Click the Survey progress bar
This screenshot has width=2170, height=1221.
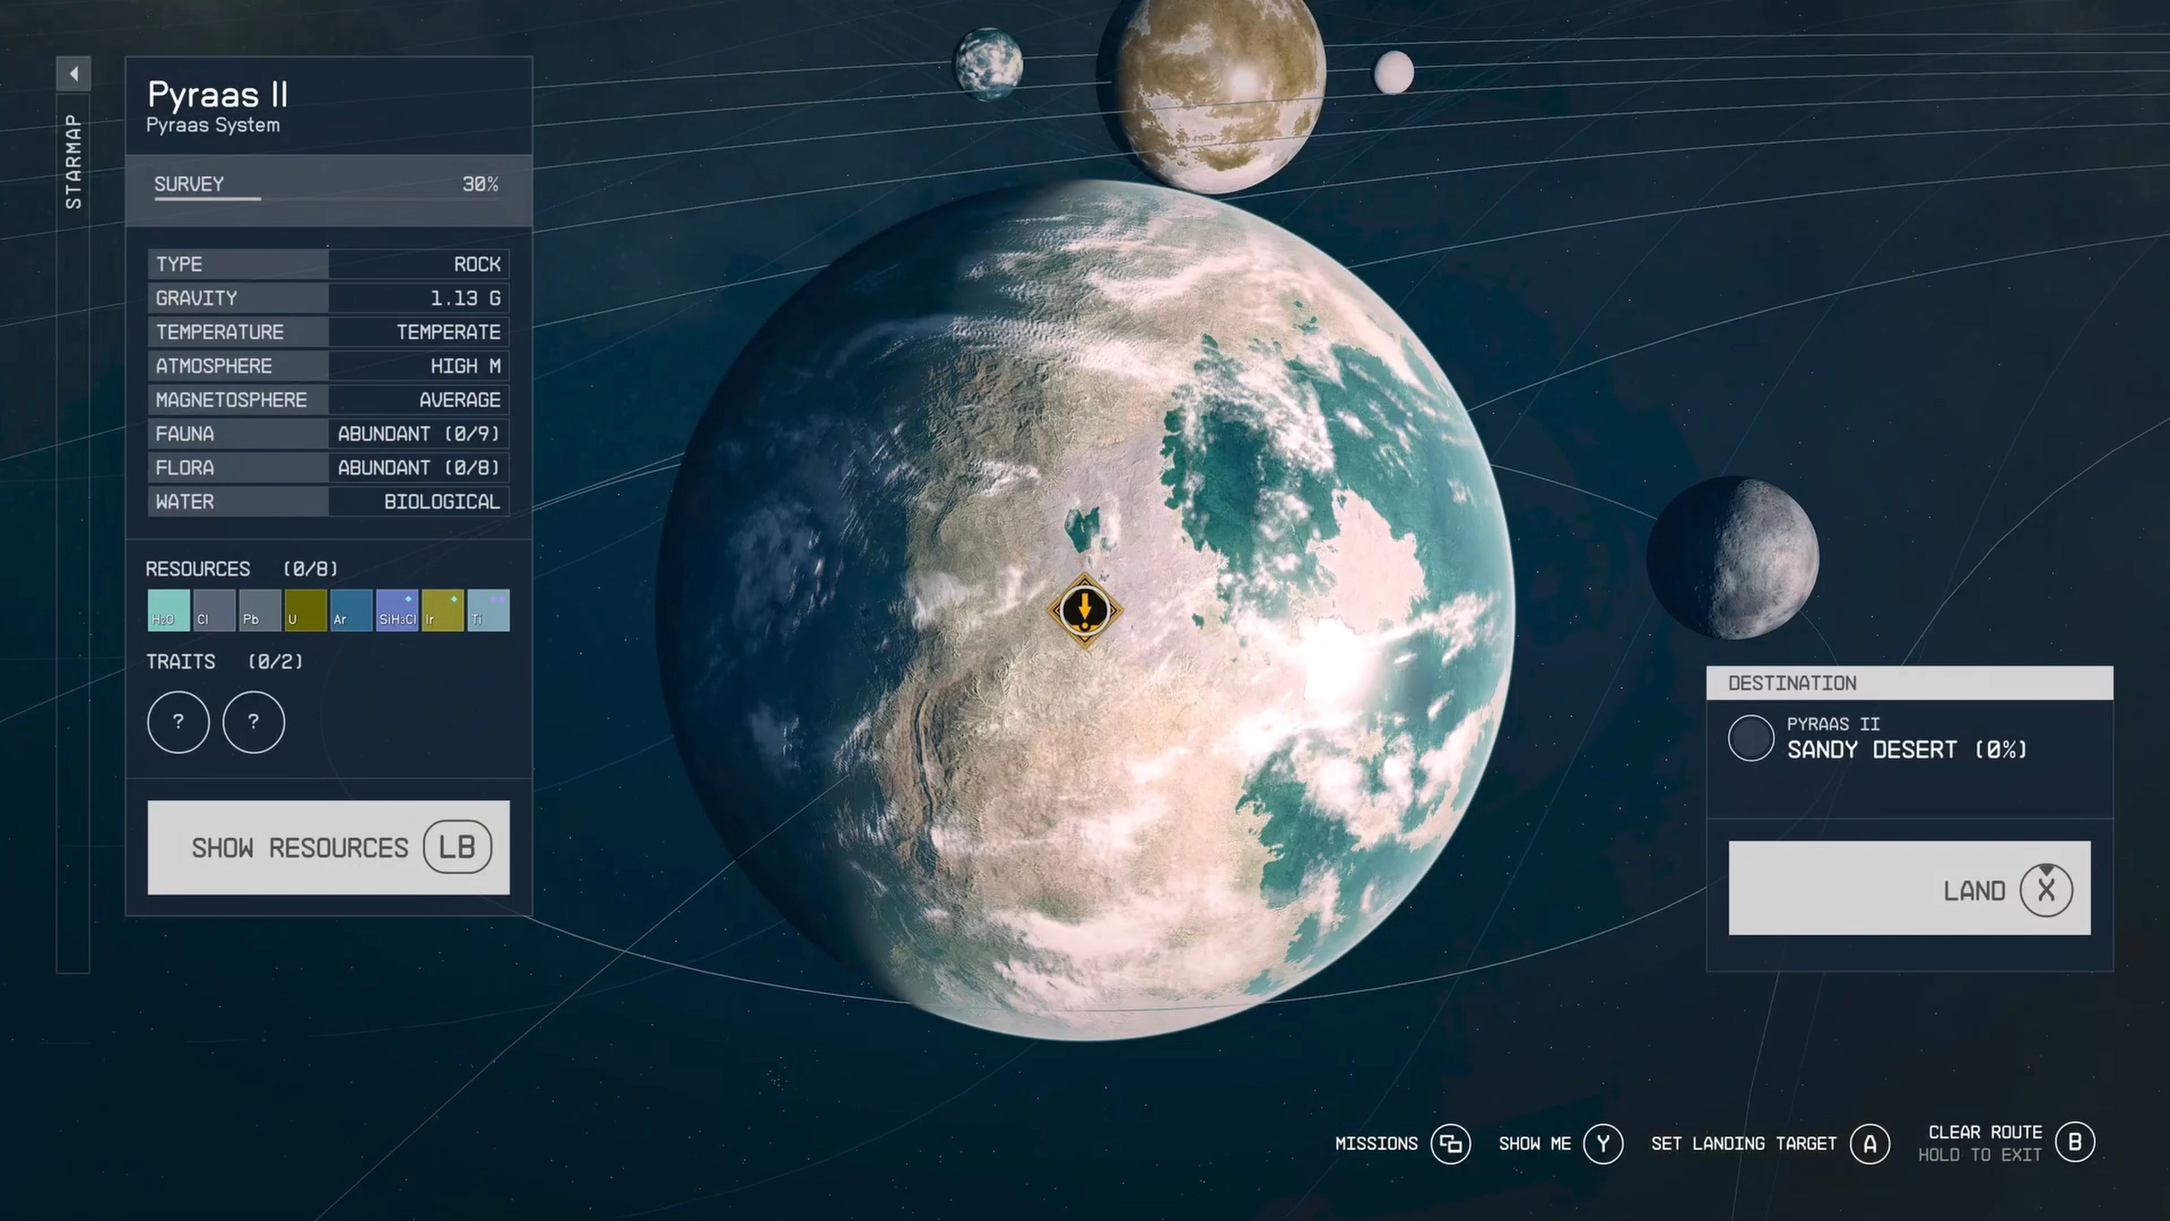(327, 198)
